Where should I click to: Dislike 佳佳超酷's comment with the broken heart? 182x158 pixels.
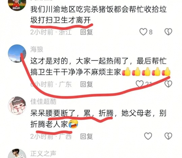[x=168, y=136]
